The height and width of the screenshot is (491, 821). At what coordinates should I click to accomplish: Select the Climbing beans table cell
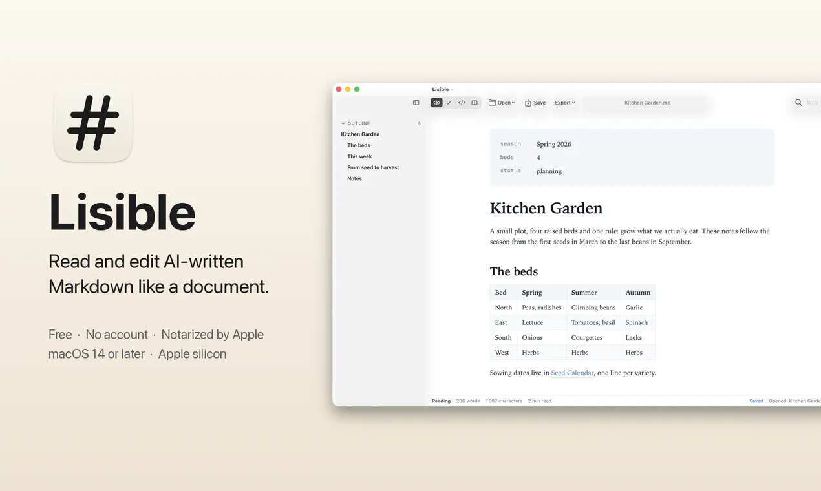point(593,308)
